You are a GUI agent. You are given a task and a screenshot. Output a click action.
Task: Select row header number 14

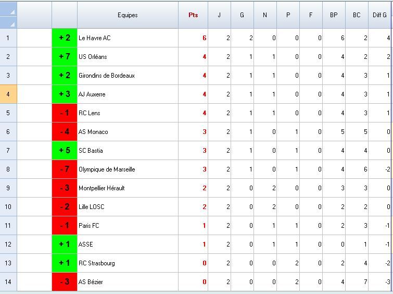pyautogui.click(x=8, y=282)
